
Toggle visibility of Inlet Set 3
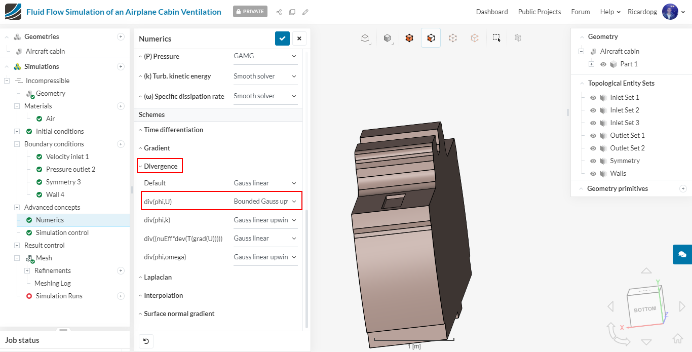[593, 123]
